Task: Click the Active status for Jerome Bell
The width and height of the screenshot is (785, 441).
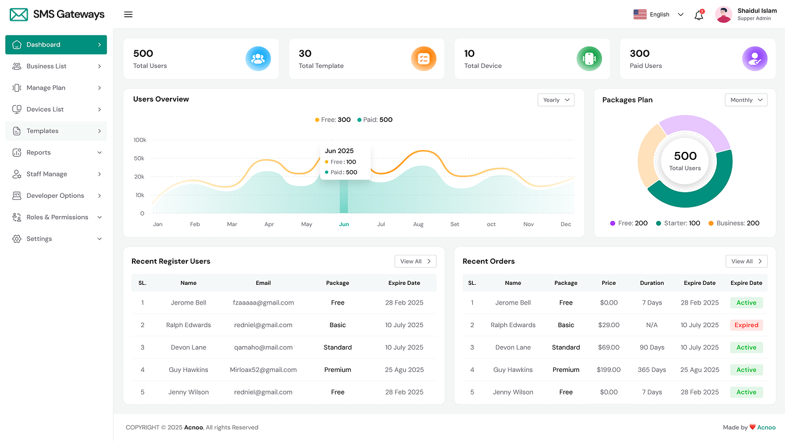Action: click(746, 303)
